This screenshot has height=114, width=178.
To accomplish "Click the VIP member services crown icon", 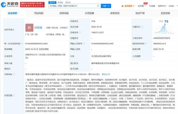I will [122, 6].
